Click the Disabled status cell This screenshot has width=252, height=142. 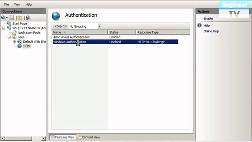click(x=115, y=42)
